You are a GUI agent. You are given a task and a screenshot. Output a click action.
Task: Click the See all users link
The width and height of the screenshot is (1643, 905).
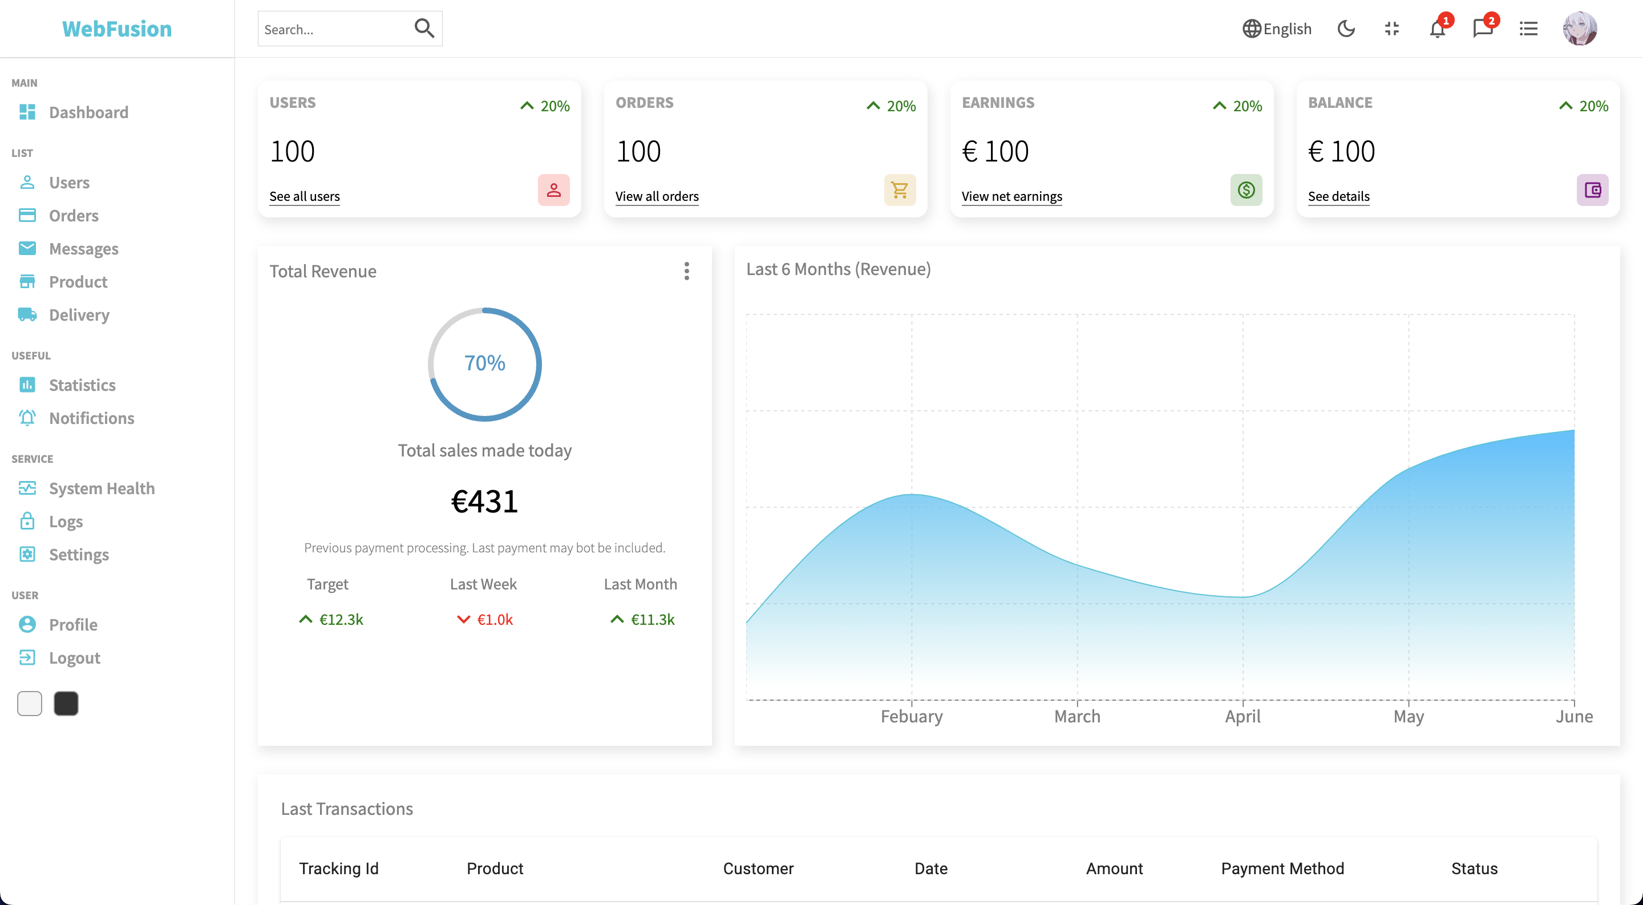304,196
